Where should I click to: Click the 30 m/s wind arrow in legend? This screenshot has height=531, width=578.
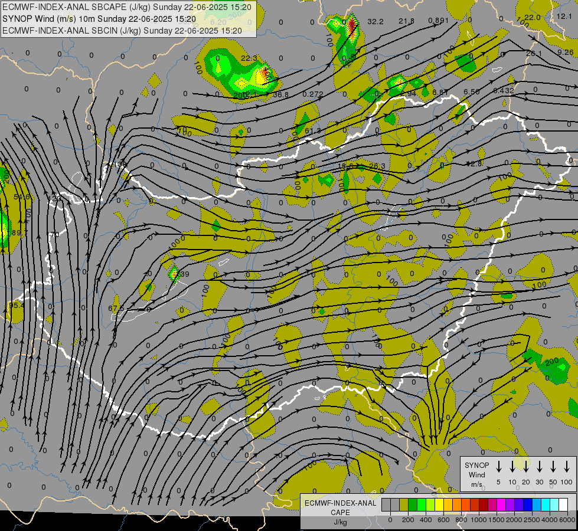pyautogui.click(x=539, y=467)
